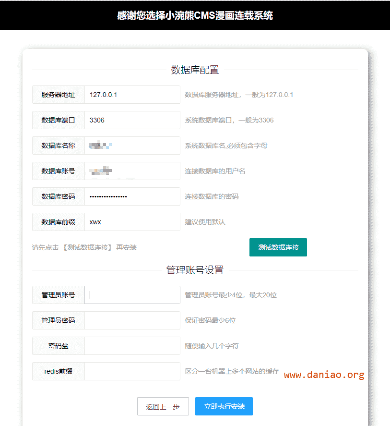Image resolution: width=390 pixels, height=426 pixels.
Task: Click the 数据库名称 label
Action: click(x=59, y=146)
